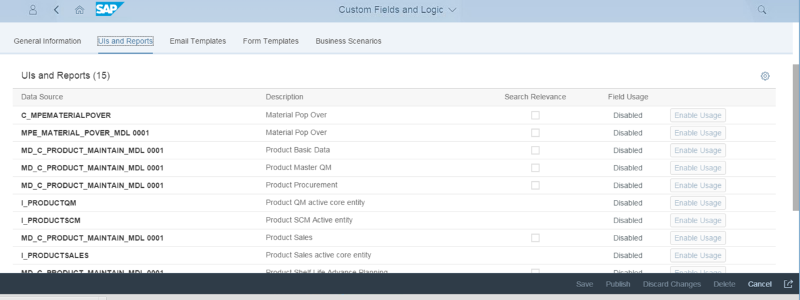Click Publish in the footer toolbar
The image size is (800, 300).
point(617,285)
